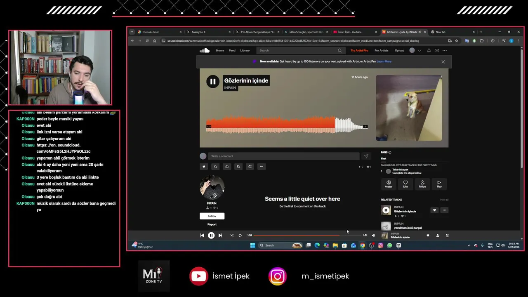This screenshot has width=528, height=297.
Task: Pause playback in the bottom player bar
Action: point(211,236)
